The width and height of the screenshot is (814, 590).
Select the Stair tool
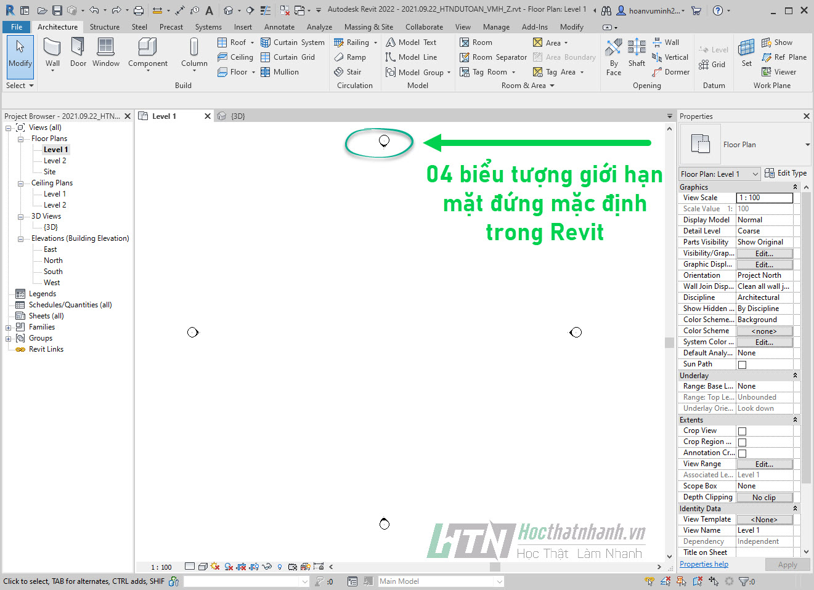[348, 72]
